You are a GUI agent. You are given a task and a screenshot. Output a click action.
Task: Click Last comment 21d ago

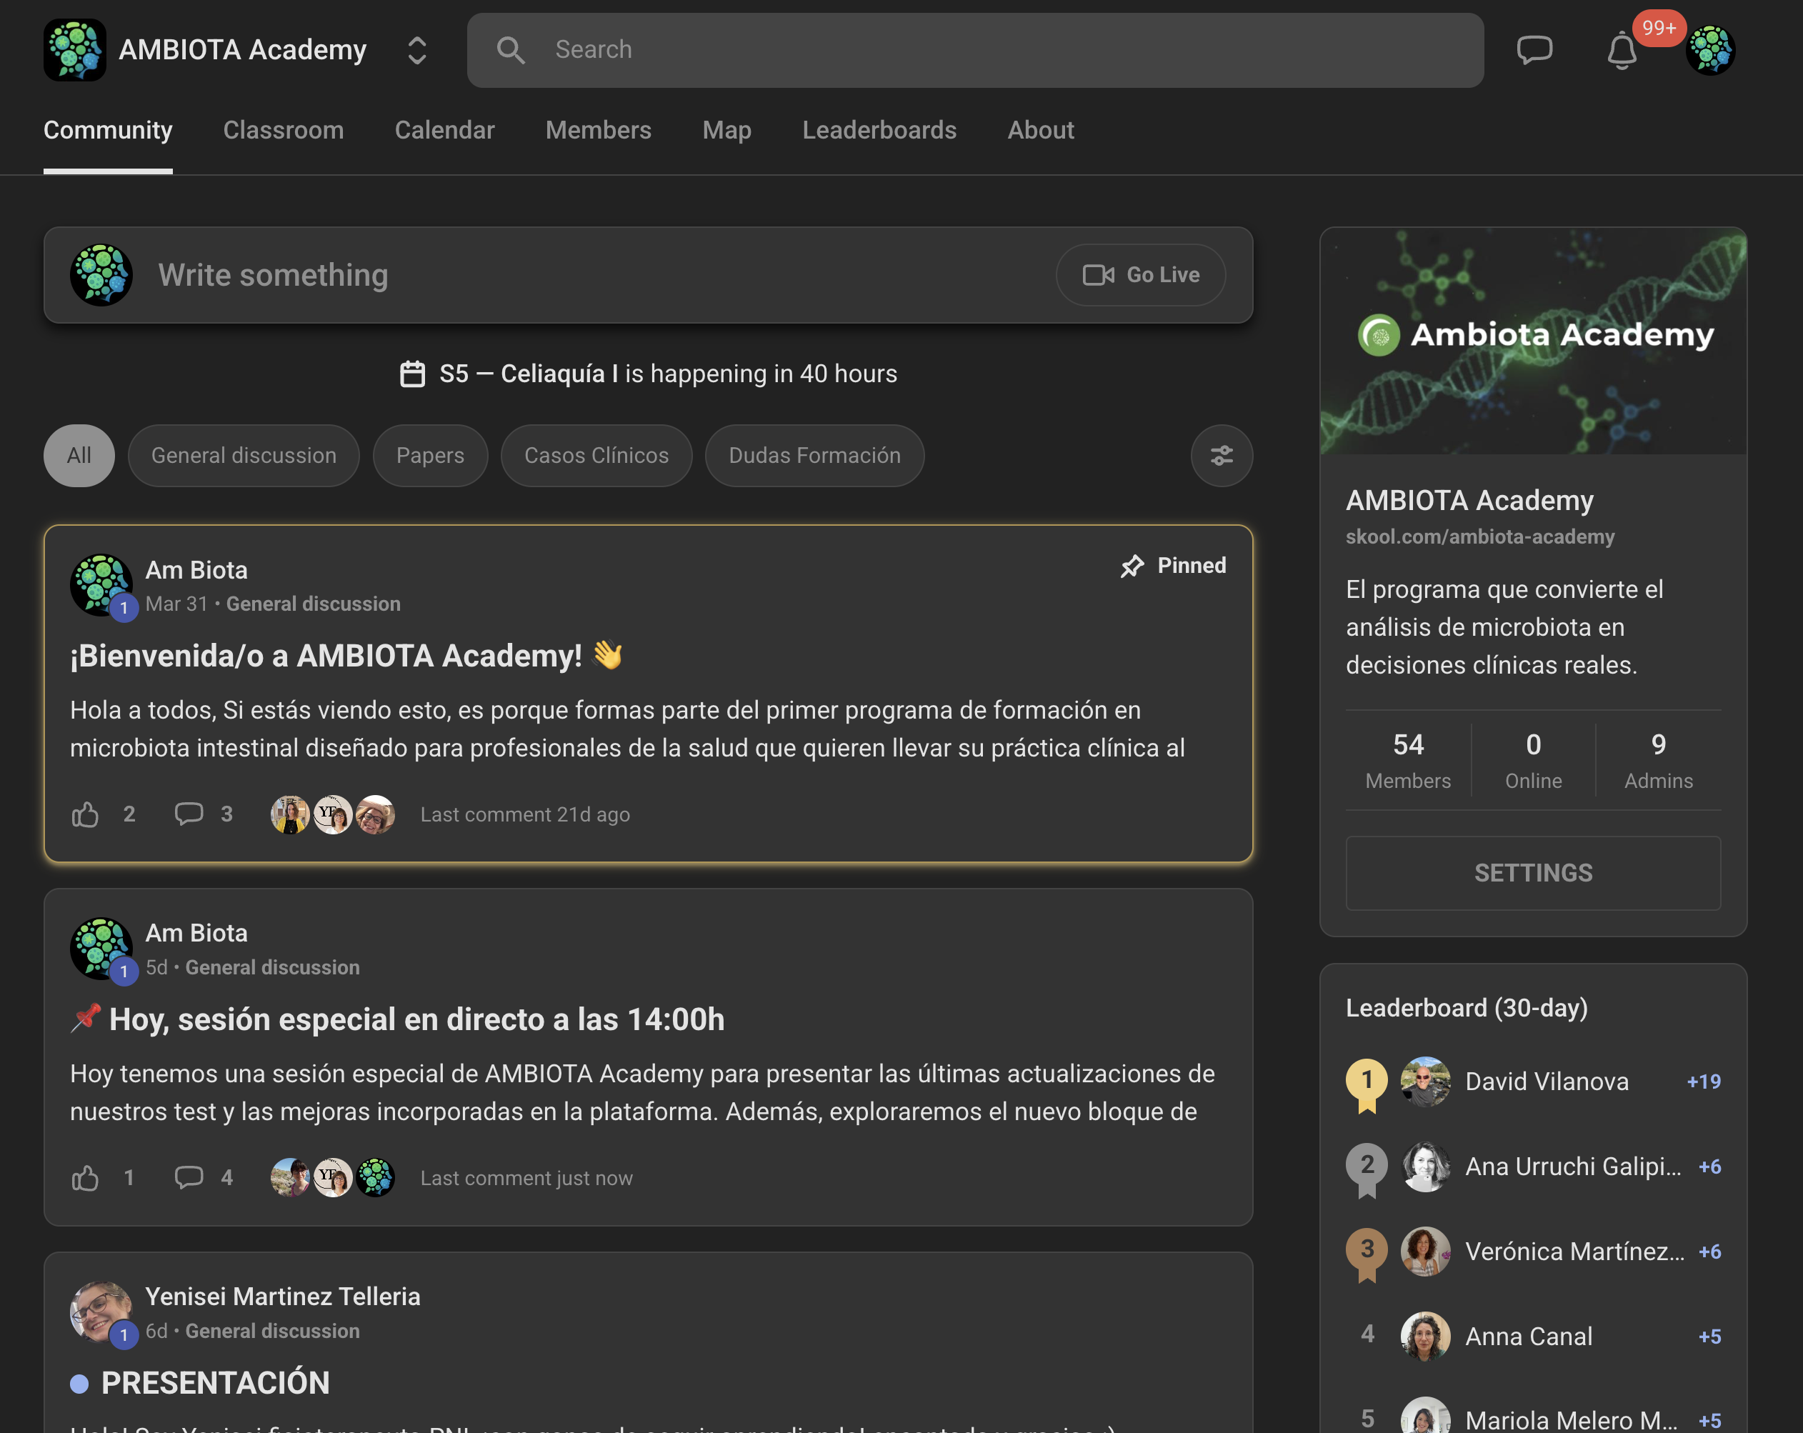tap(525, 814)
